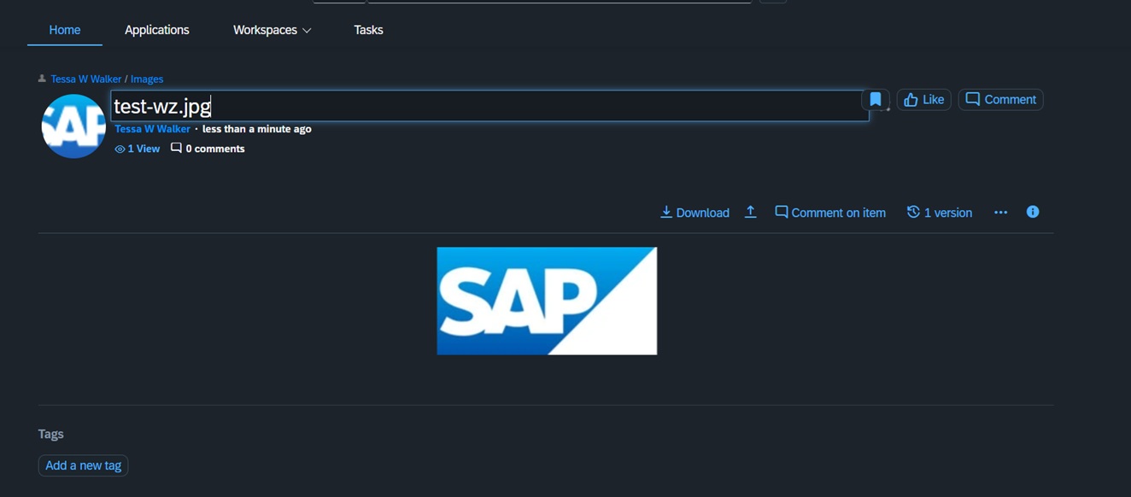
Task: Click the eye icon next to 1 View
Action: click(120, 149)
